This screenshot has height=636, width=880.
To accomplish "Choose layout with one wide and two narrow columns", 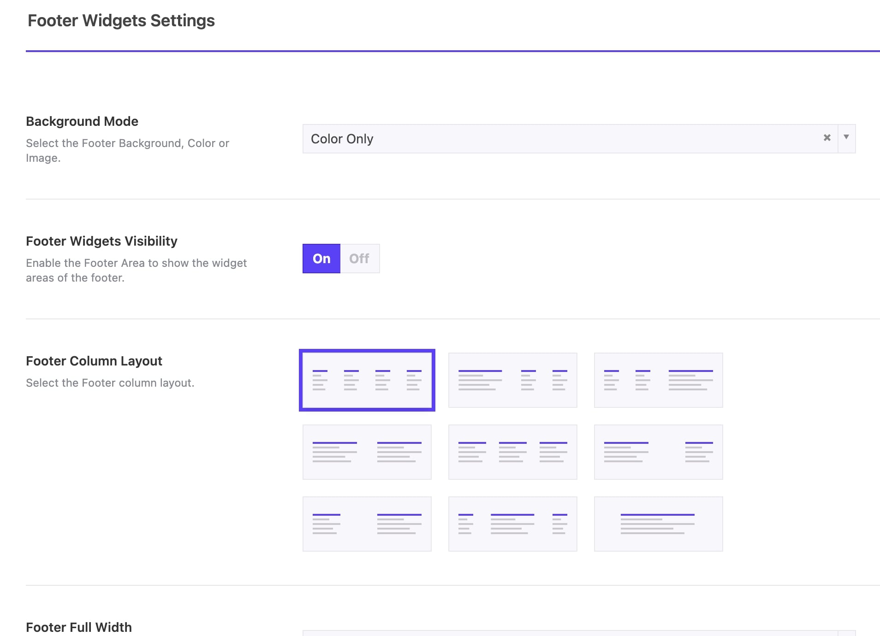I will [512, 380].
